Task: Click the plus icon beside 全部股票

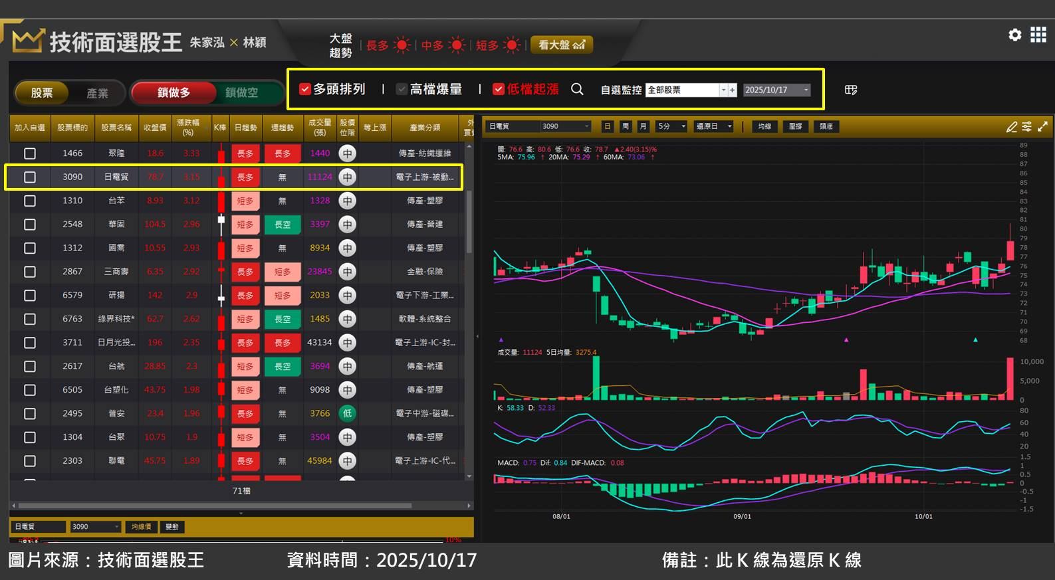Action: (x=733, y=90)
